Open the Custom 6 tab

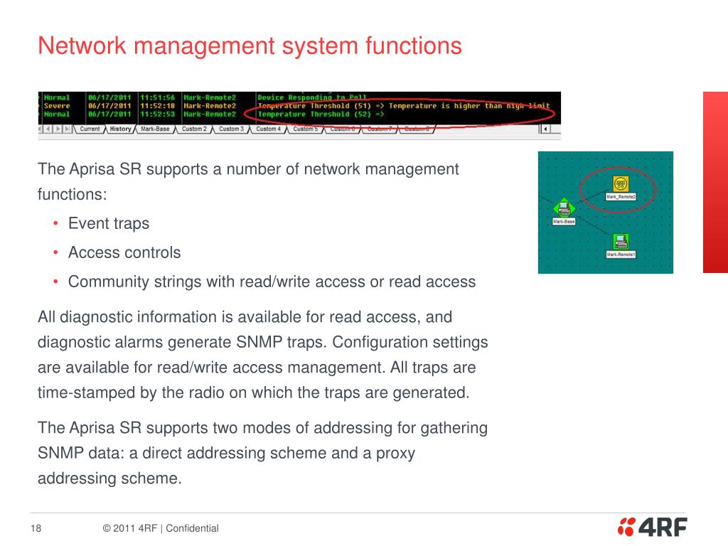pos(343,129)
